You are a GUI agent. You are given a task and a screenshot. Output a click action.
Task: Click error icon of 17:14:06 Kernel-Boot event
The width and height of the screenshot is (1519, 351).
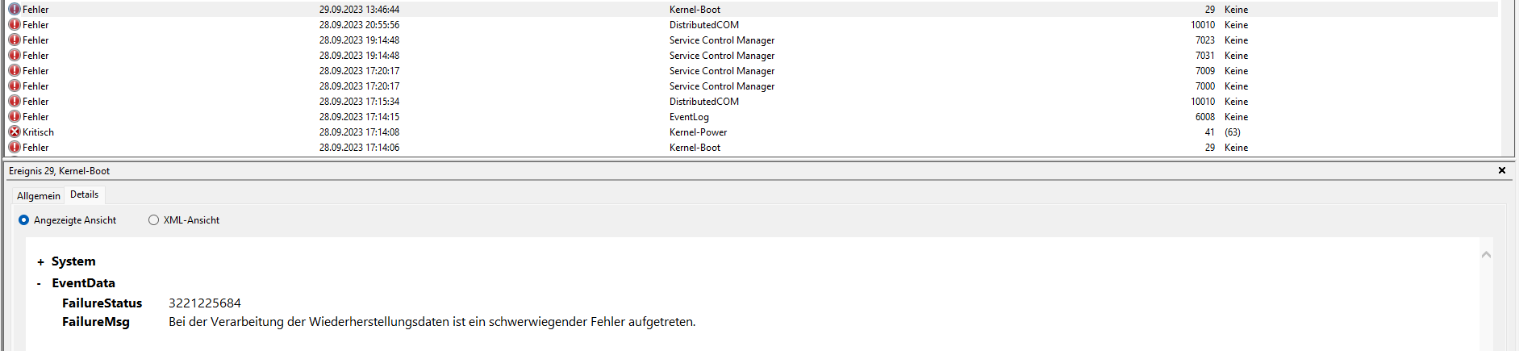[15, 148]
